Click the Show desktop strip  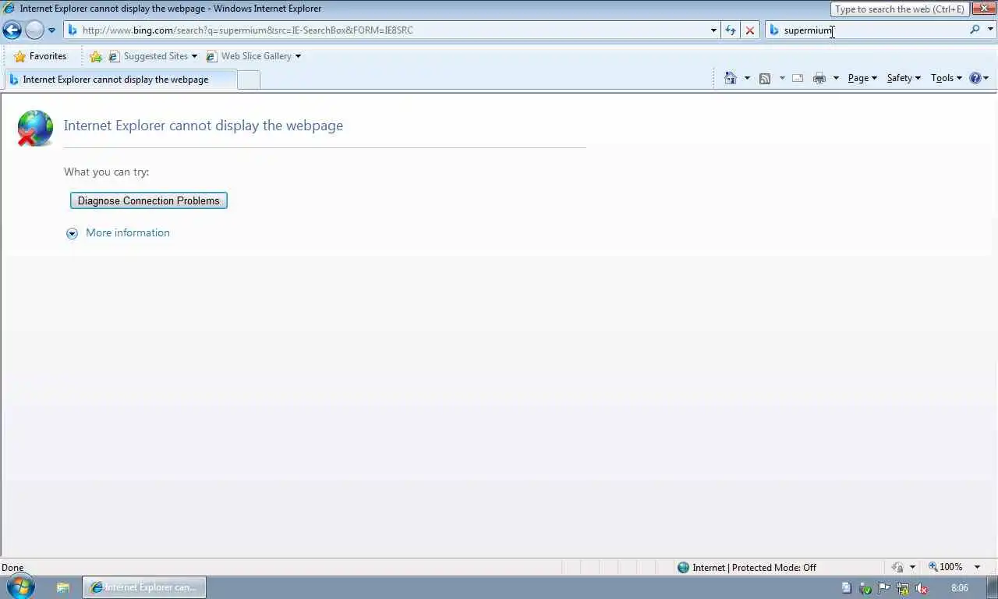992,588
